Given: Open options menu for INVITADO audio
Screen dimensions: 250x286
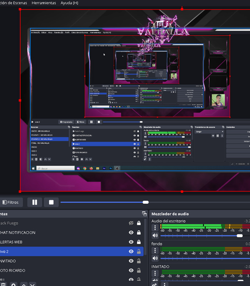Looking at the screenshot, I should coord(155,273).
